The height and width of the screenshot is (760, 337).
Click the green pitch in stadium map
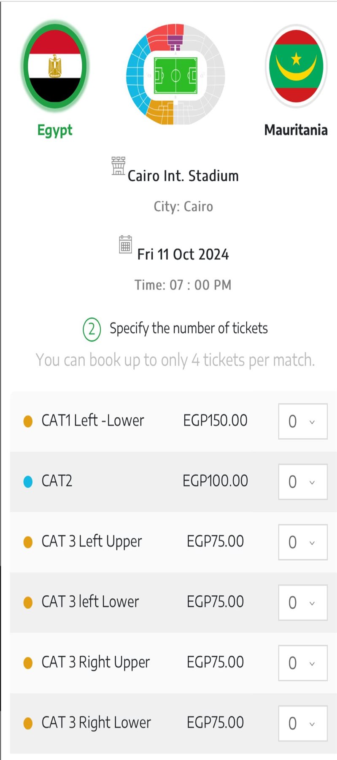[175, 76]
